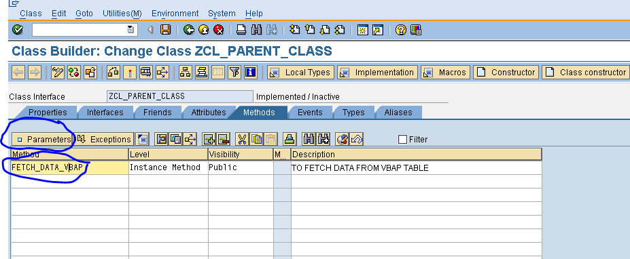Click the Create New Session icon

(x=363, y=30)
